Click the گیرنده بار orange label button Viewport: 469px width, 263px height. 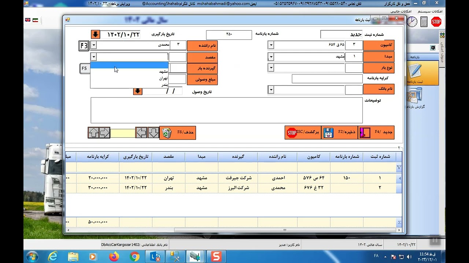[x=202, y=68]
